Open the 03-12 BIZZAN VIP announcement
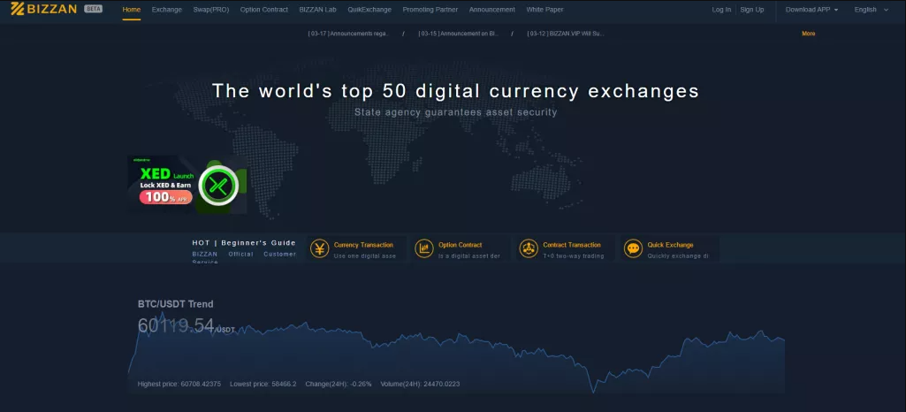 coord(566,34)
